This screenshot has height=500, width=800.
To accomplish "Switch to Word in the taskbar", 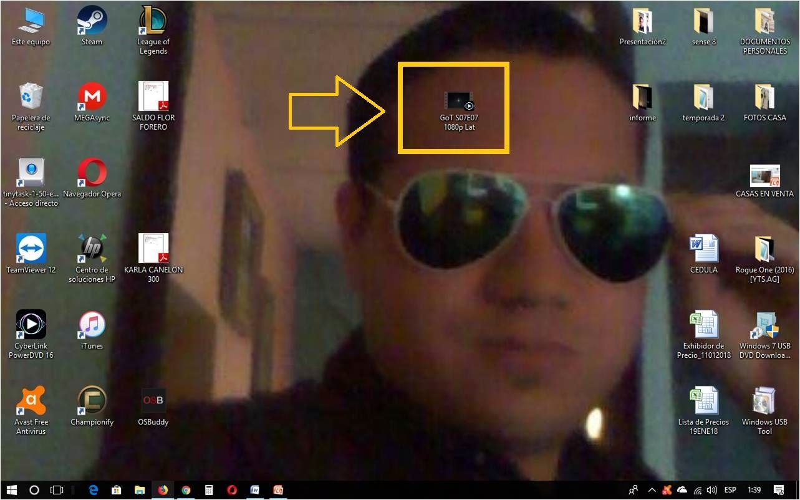I will 255,490.
